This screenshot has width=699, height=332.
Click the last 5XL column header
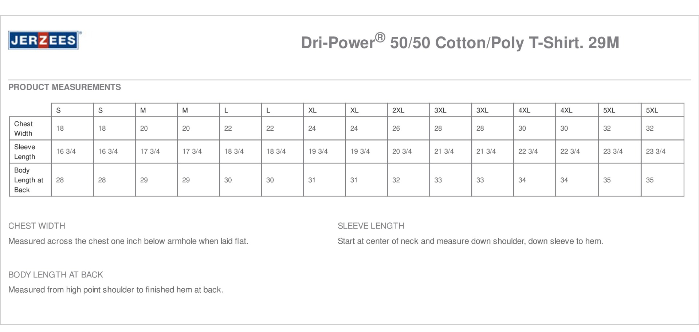click(x=652, y=110)
